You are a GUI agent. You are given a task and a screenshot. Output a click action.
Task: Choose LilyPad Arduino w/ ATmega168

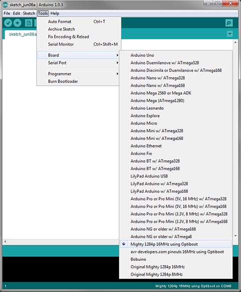(x=176, y=191)
